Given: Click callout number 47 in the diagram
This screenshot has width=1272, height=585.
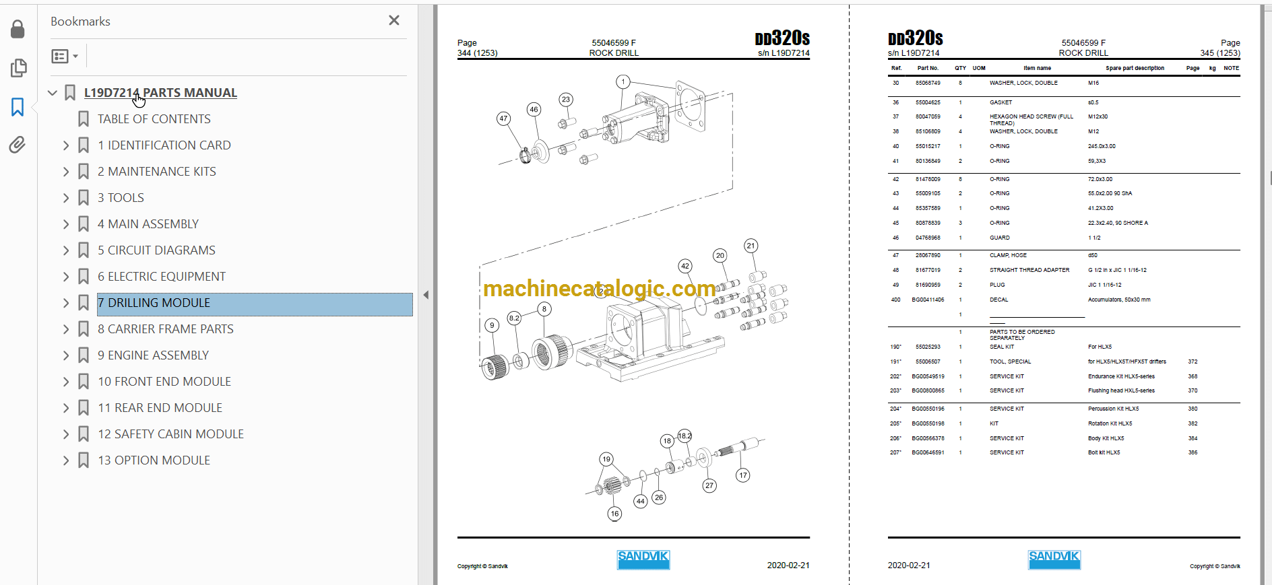Looking at the screenshot, I should (503, 118).
